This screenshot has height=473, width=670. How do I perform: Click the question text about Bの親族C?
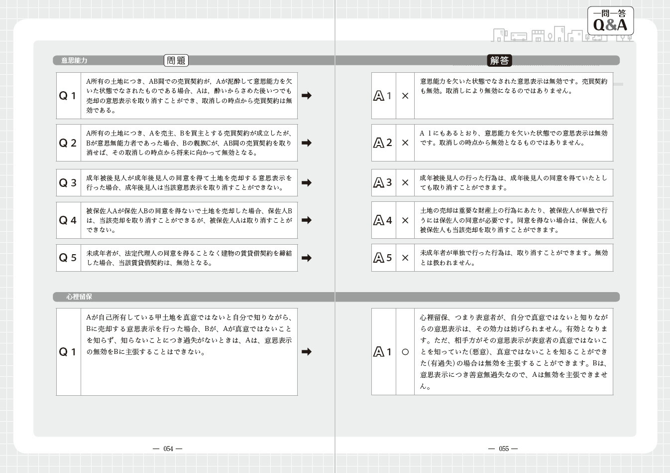tap(189, 143)
